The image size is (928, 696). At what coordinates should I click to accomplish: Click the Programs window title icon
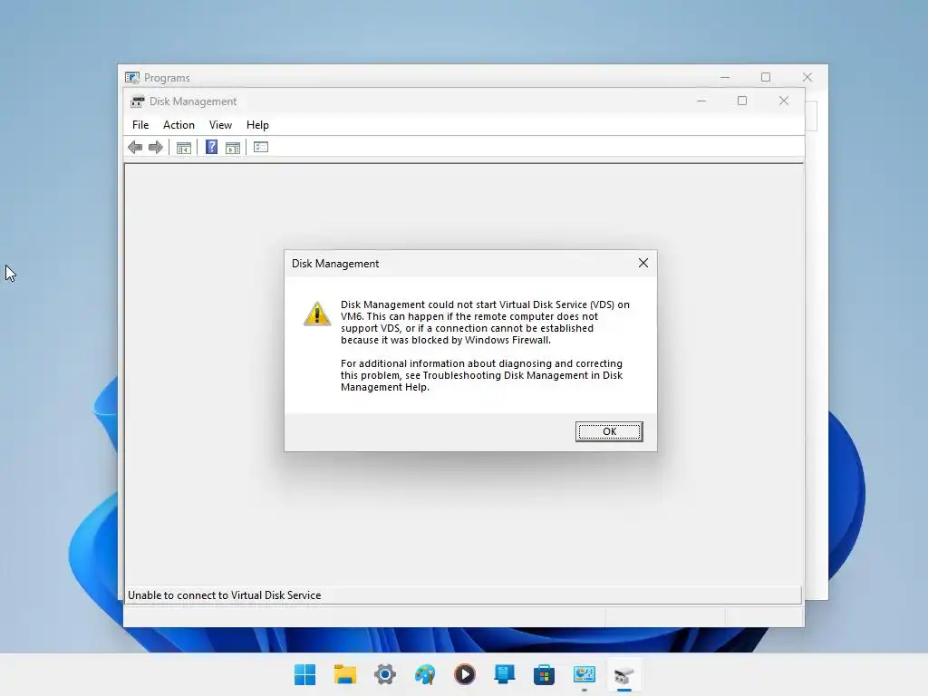coord(132,78)
